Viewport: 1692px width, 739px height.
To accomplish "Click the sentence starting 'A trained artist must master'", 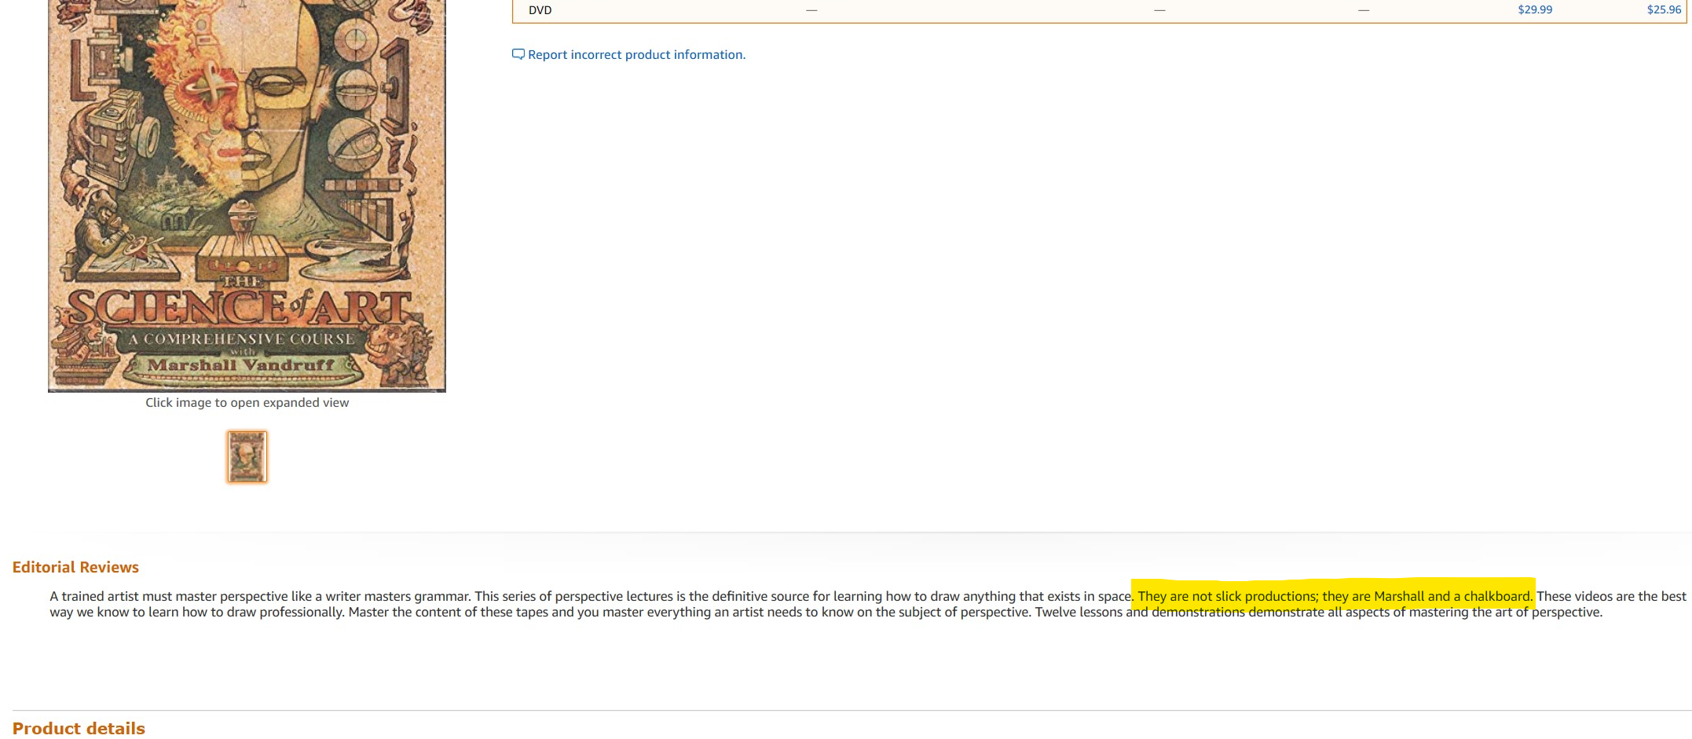I will [x=260, y=596].
